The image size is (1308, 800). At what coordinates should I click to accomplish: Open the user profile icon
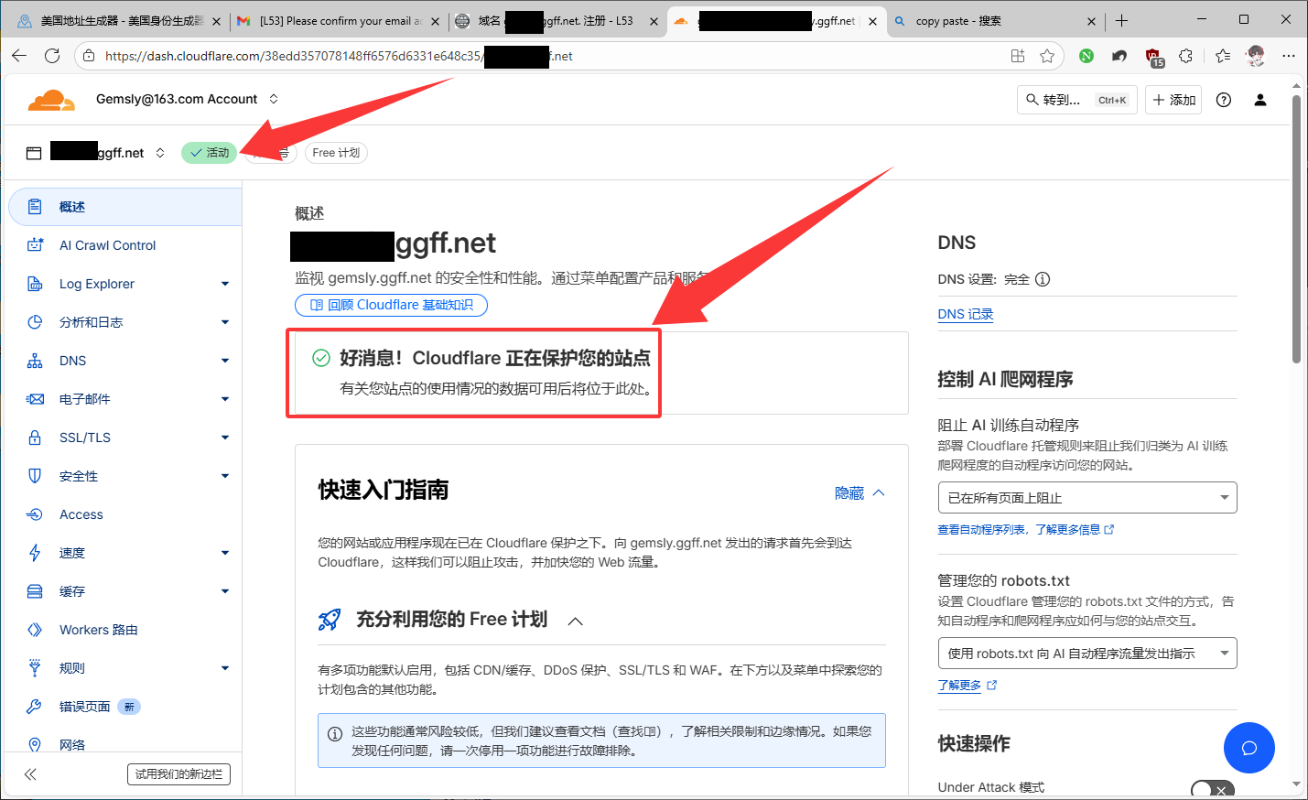[1259, 100]
